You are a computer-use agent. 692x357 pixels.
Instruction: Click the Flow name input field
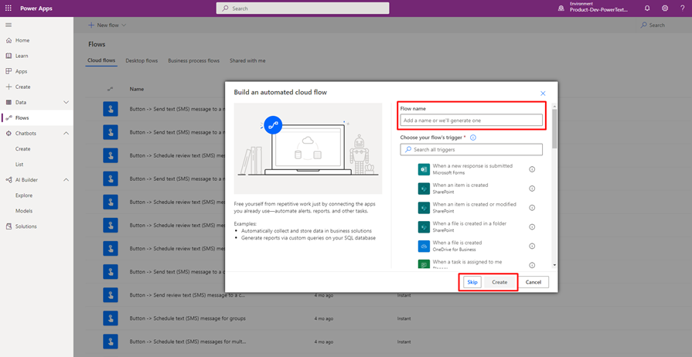472,120
